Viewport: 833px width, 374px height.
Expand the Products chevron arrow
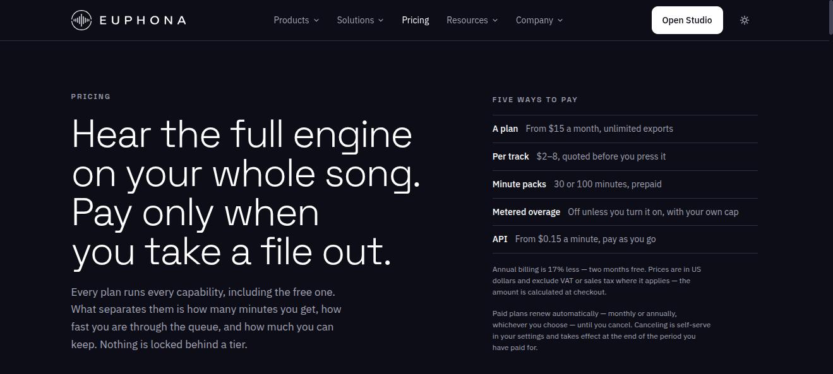316,20
